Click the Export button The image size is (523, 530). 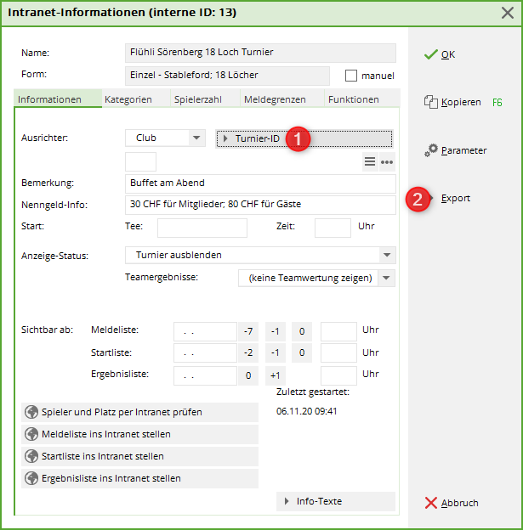(455, 198)
